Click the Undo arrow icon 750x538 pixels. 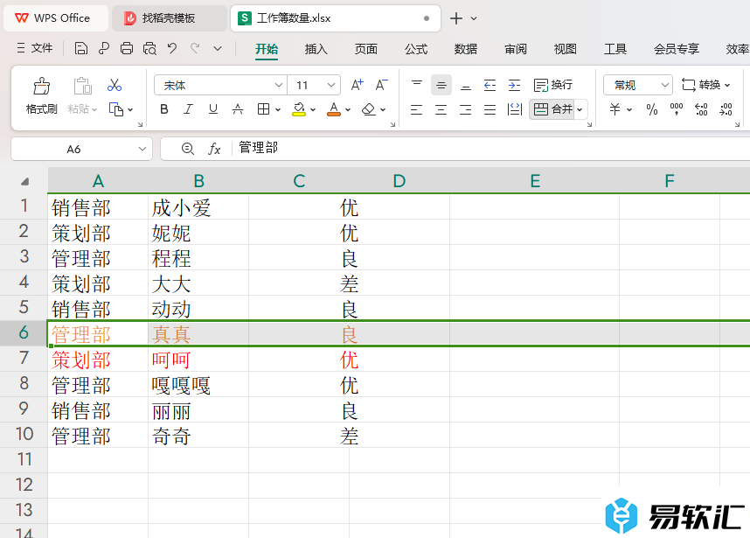[172, 48]
